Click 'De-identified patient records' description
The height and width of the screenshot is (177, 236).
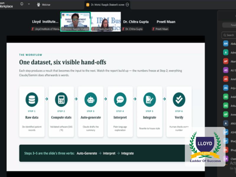click(32, 128)
